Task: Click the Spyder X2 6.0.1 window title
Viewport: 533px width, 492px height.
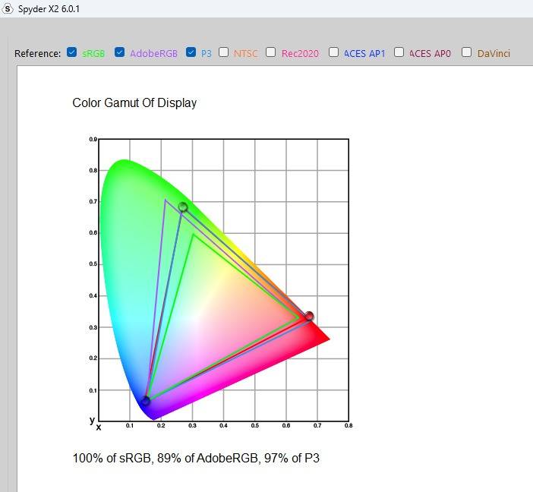Action: 49,9
